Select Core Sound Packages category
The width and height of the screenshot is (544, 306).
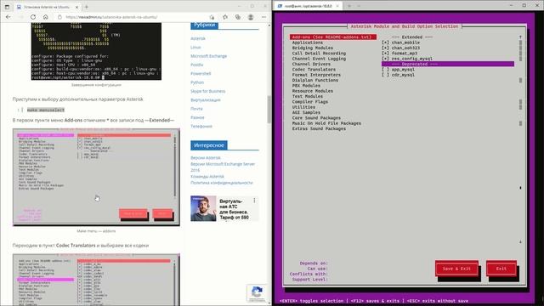point(316,117)
